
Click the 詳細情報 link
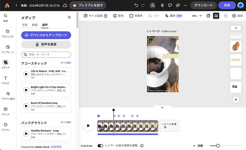(x=56, y=147)
